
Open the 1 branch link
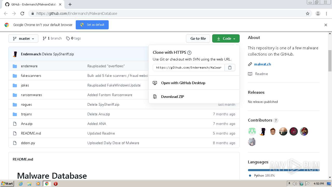coord(52,38)
